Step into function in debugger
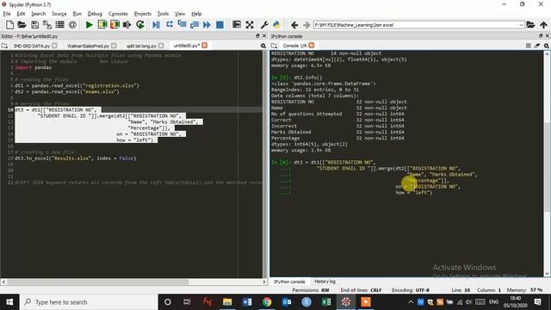The image size is (551, 310). pyautogui.click(x=182, y=25)
